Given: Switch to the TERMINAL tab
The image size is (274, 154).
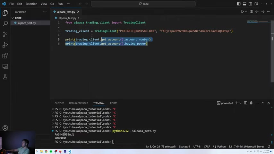Looking at the screenshot, I should pos(99,103).
